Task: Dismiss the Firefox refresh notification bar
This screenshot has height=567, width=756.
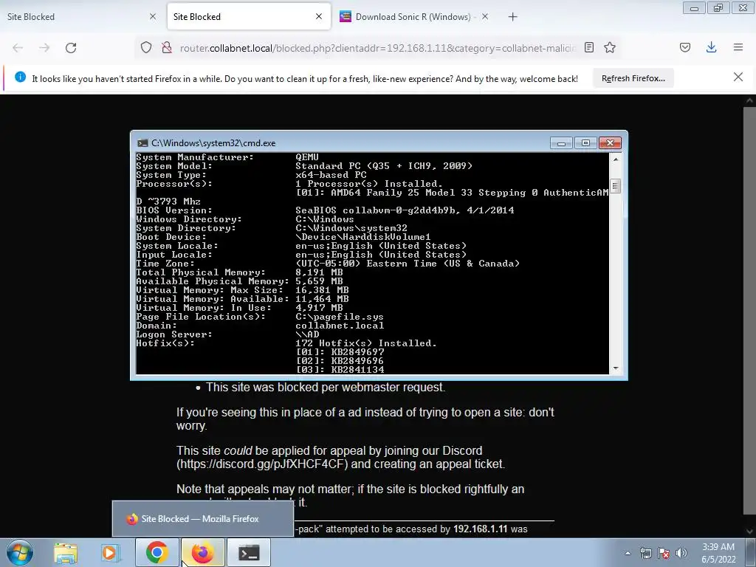Action: coord(738,77)
